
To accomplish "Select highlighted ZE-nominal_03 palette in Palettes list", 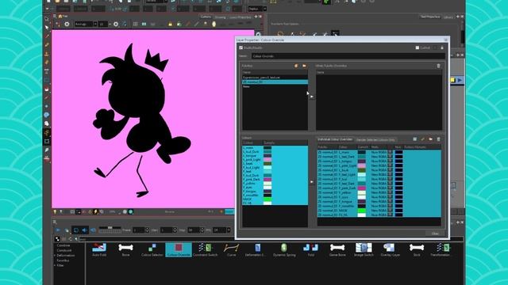I will [275, 82].
